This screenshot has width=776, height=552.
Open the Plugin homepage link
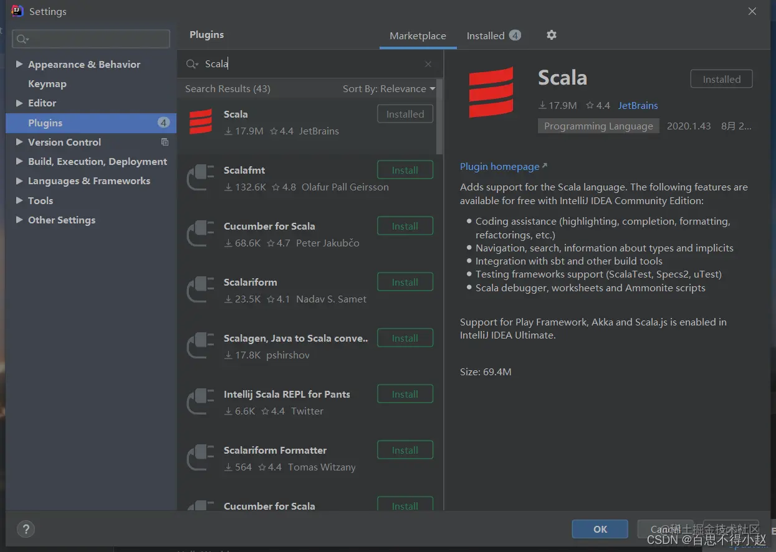[503, 166]
